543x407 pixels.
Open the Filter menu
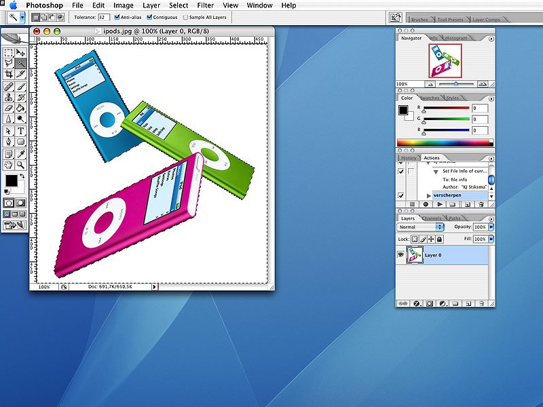click(x=205, y=5)
